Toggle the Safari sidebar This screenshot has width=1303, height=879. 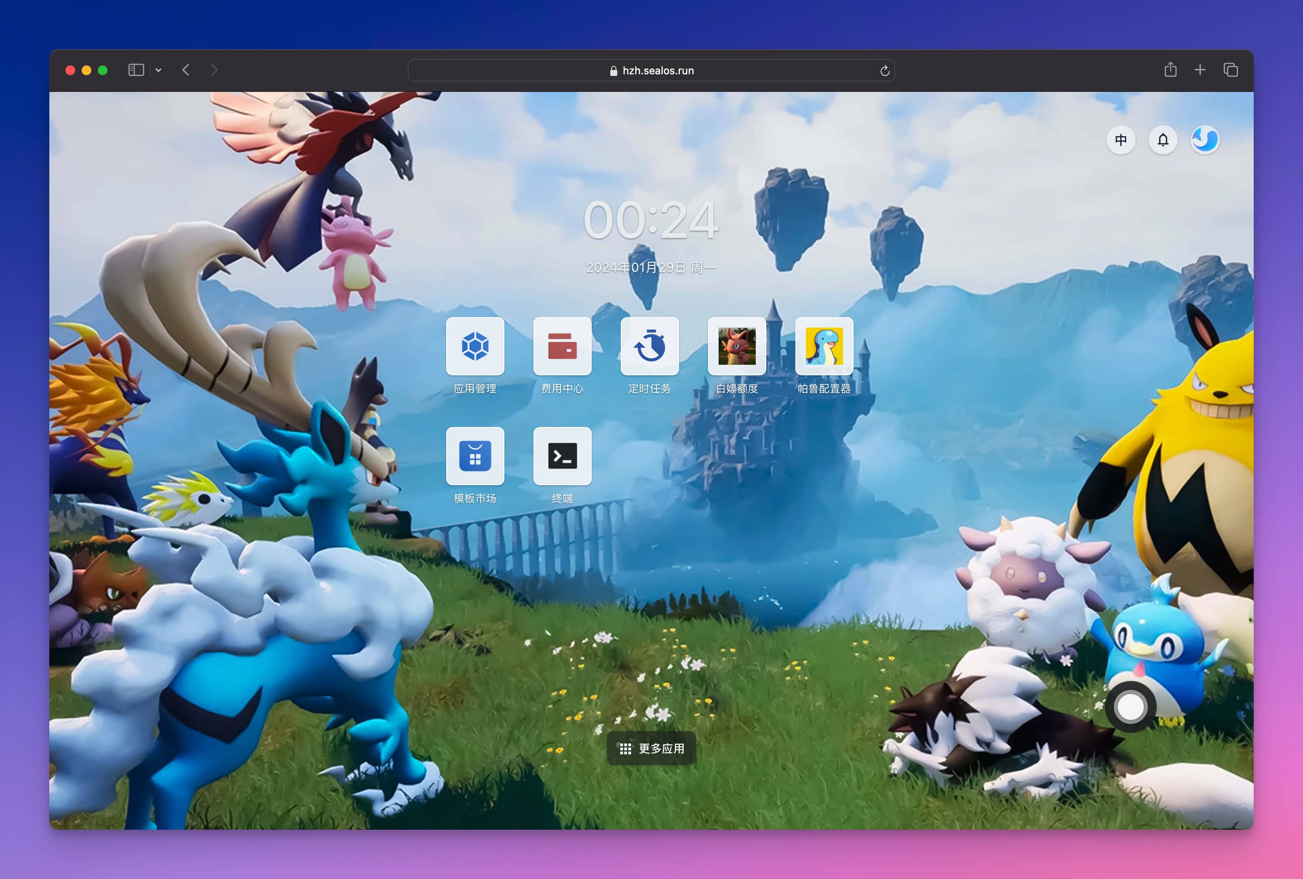pos(136,70)
